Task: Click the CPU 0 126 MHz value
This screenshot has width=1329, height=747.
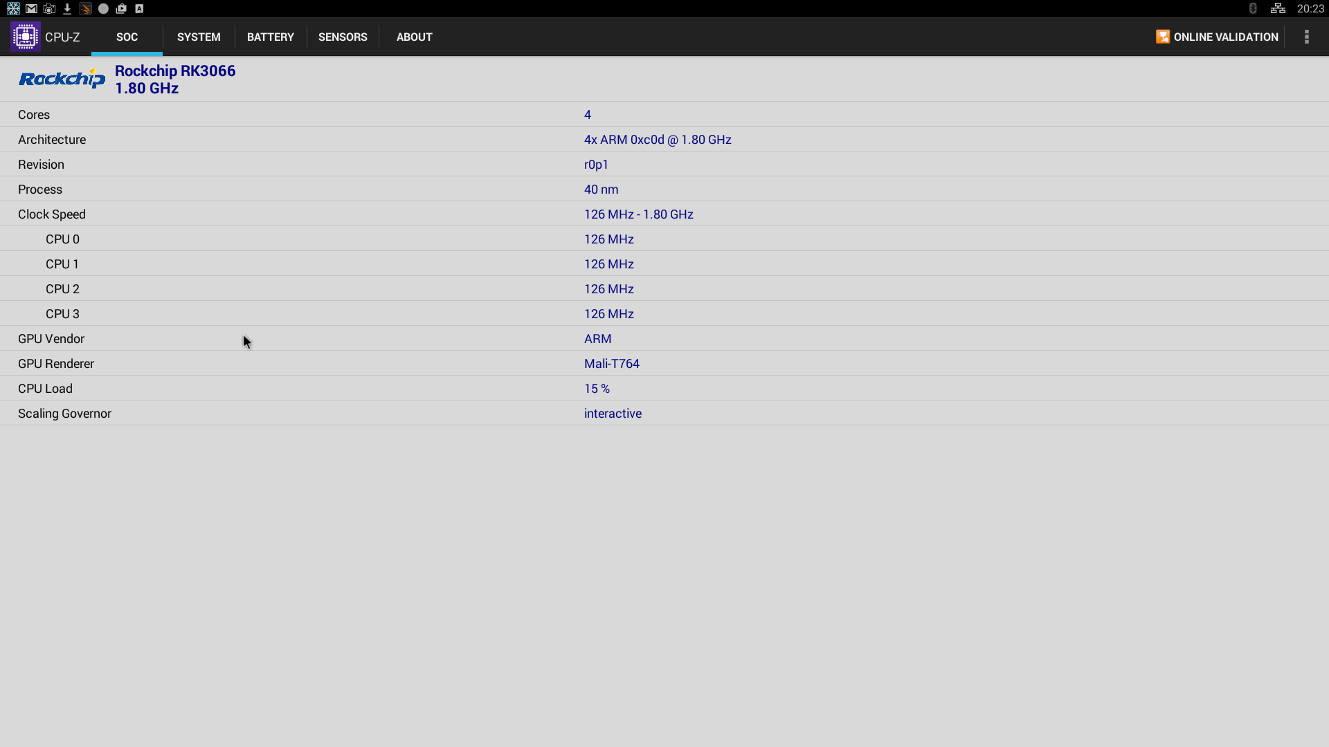Action: click(608, 239)
